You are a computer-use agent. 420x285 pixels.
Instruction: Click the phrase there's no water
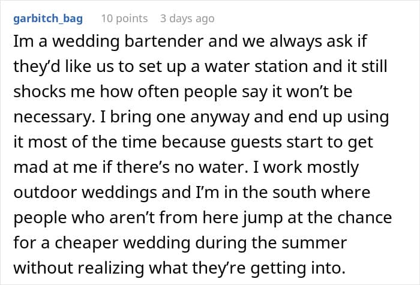pyautogui.click(x=182, y=167)
